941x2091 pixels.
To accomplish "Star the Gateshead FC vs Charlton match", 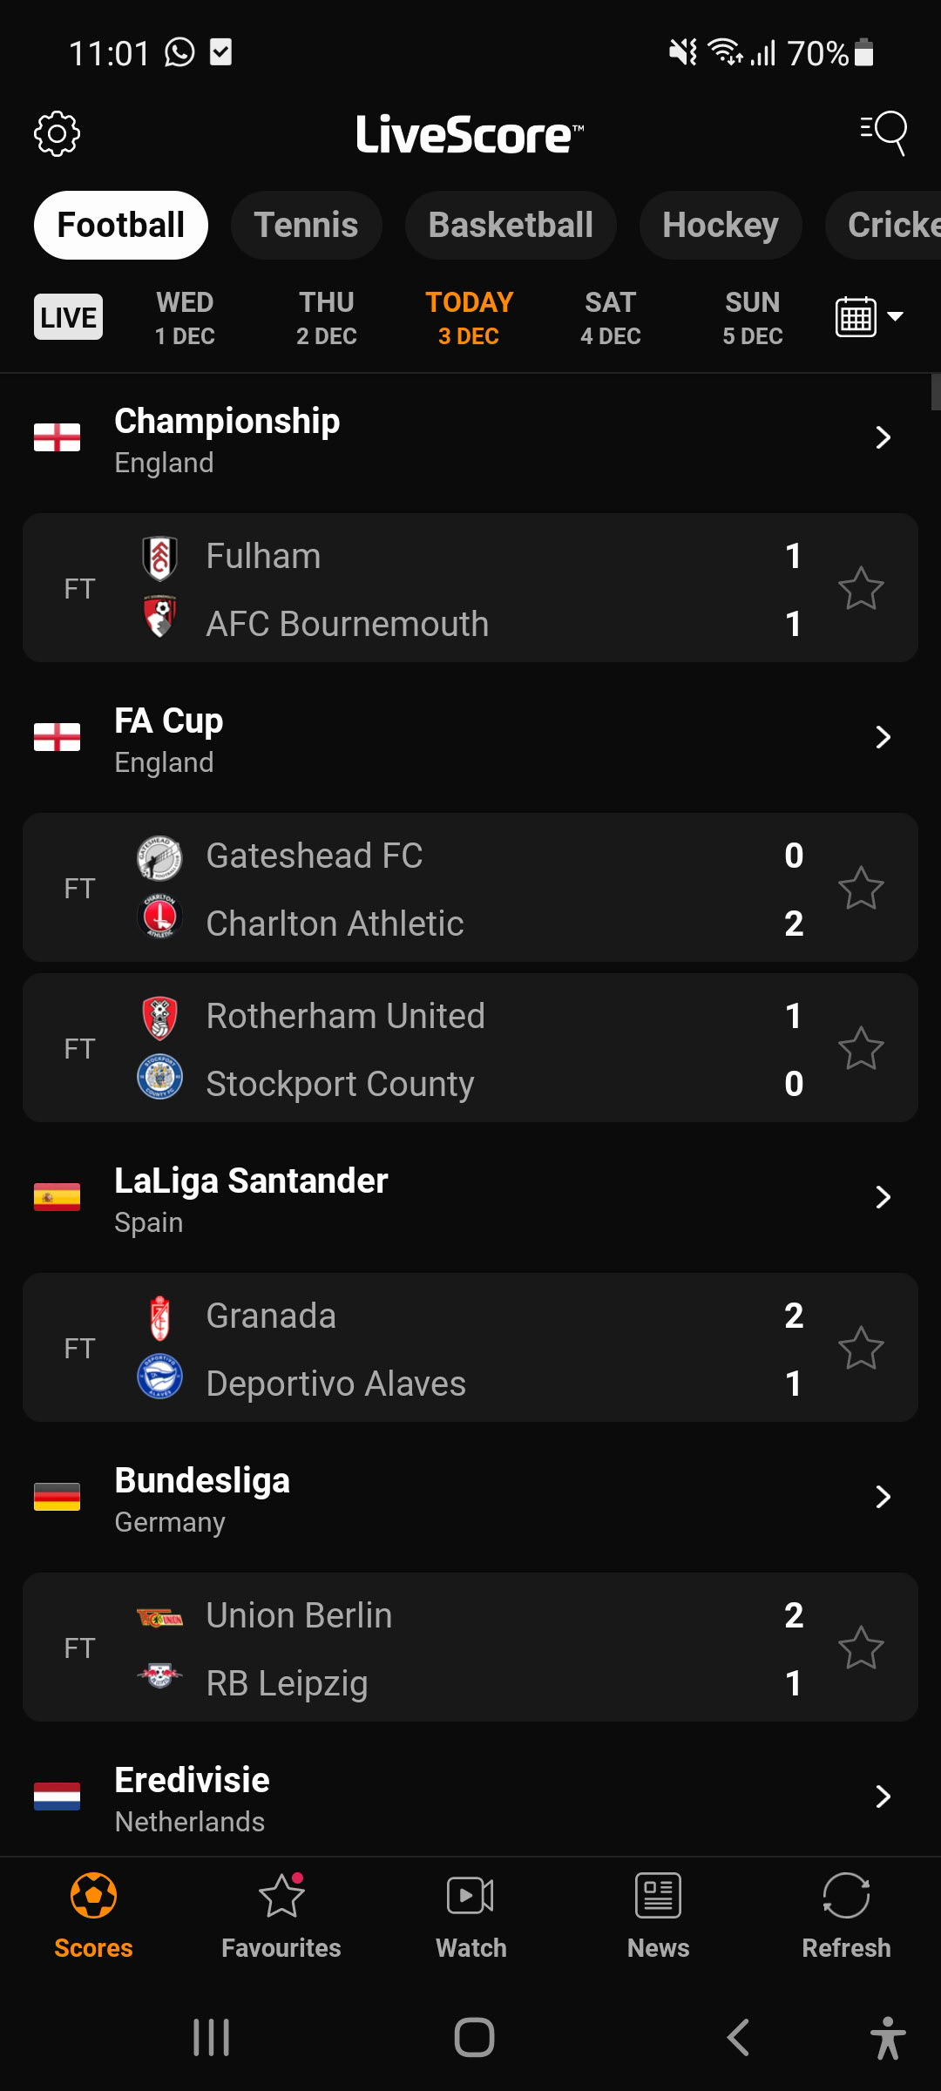I will (x=861, y=889).
